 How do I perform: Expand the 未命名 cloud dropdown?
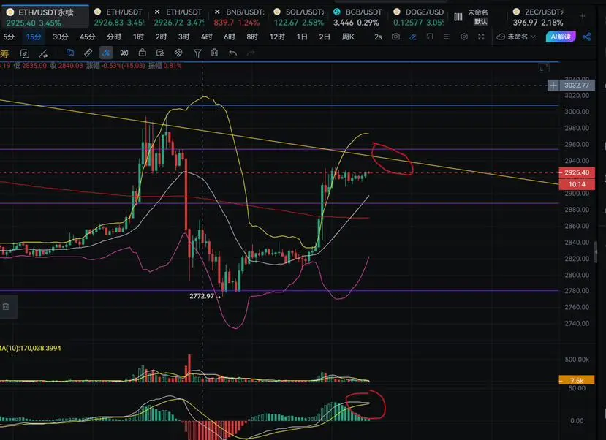[x=516, y=37]
